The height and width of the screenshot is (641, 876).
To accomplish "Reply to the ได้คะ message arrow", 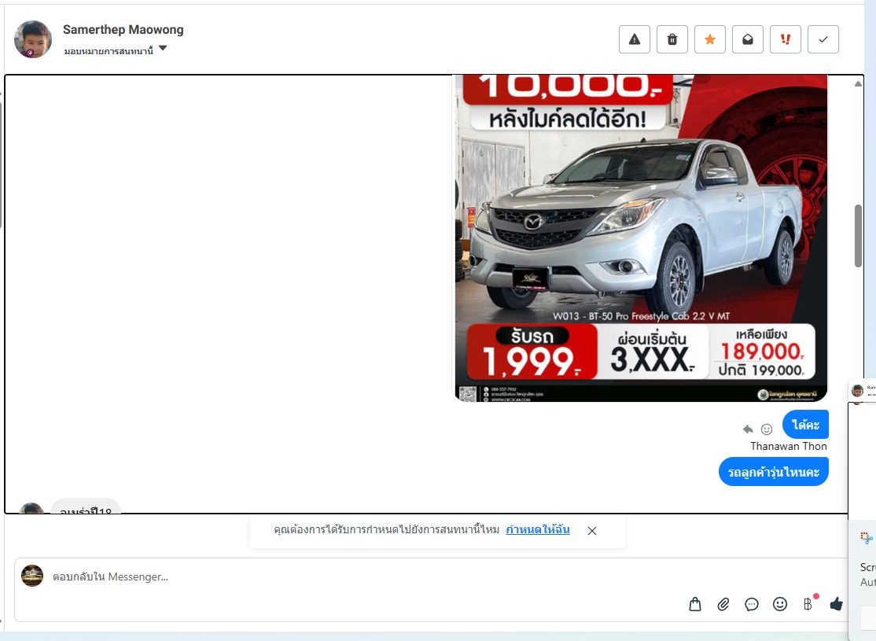I will pos(748,429).
